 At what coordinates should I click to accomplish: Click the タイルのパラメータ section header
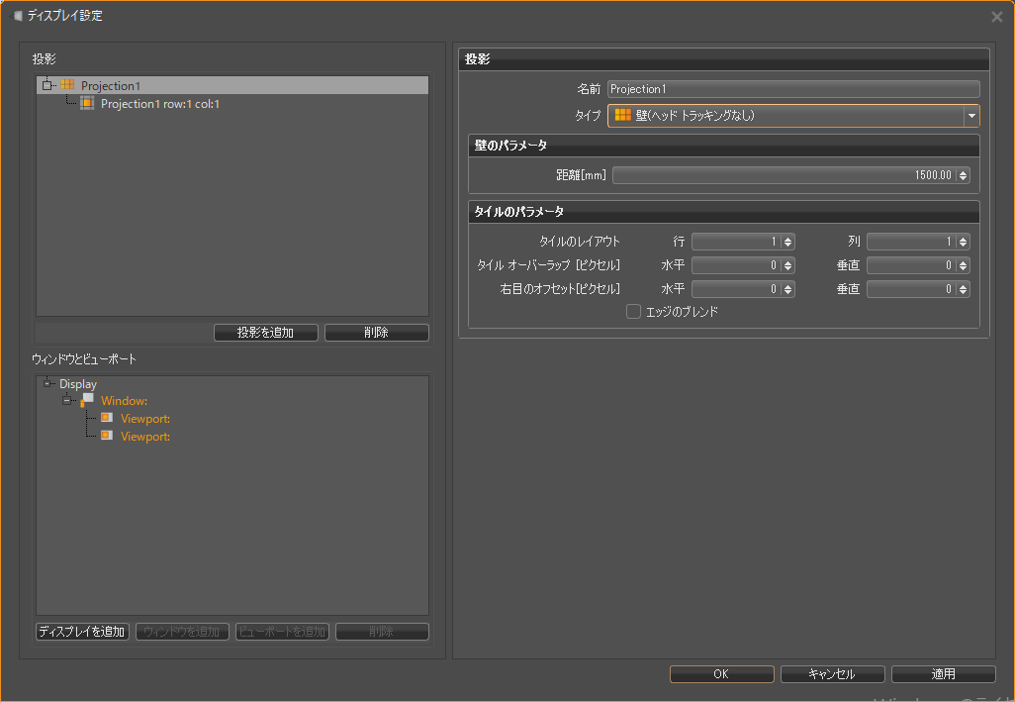[724, 212]
